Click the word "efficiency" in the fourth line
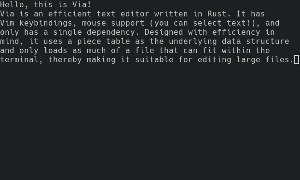This screenshot has height=180, width=300. point(236,32)
